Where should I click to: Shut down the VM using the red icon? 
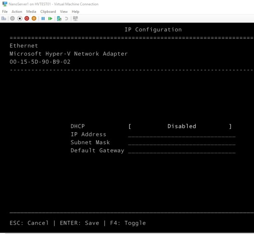[x=27, y=19]
